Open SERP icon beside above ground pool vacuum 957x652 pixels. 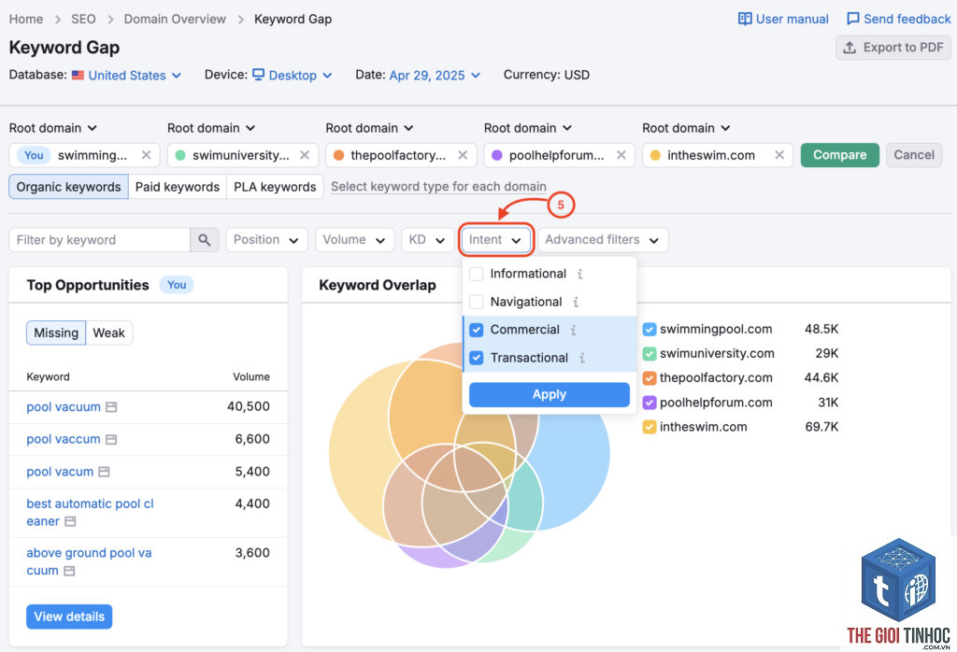click(x=69, y=571)
